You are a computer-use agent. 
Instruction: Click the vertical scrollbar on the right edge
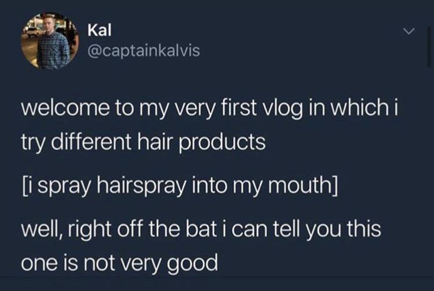pyautogui.click(x=428, y=46)
